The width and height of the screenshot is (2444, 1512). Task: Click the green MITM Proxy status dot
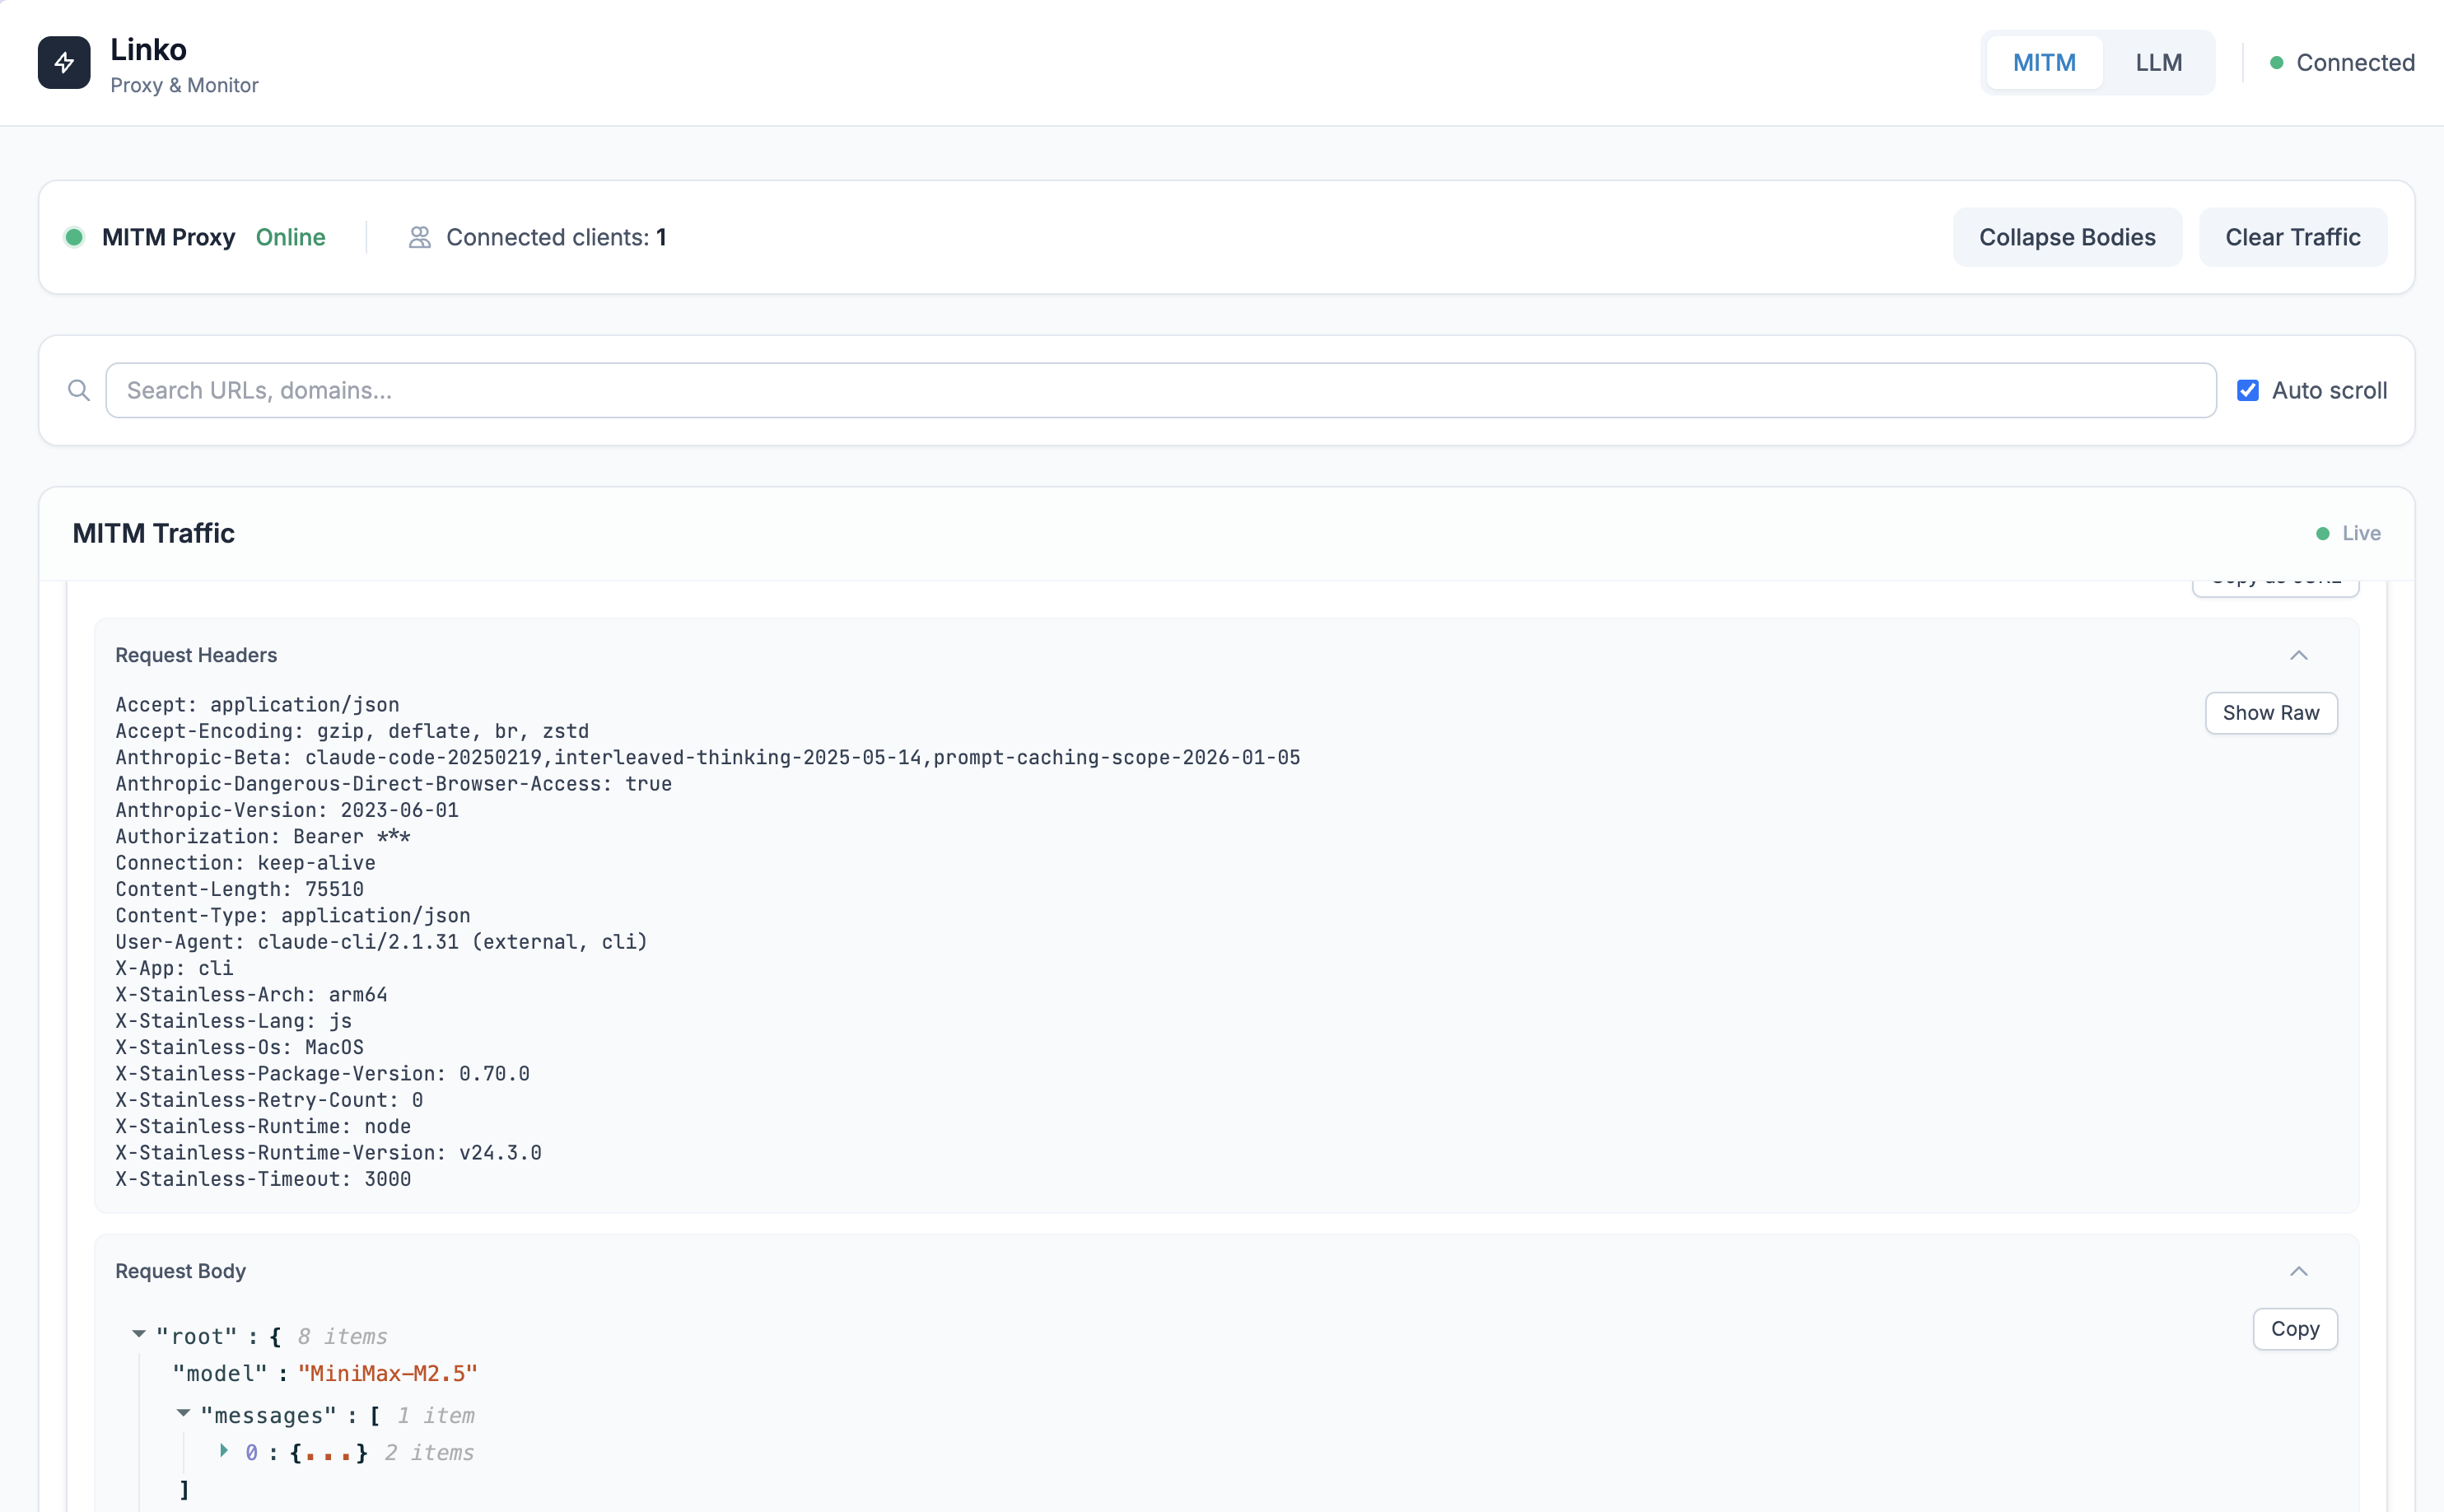point(74,237)
